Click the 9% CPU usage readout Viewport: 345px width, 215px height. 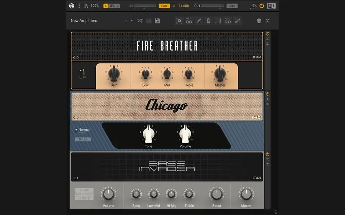point(254,6)
